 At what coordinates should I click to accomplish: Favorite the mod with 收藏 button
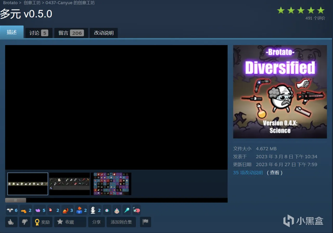(x=70, y=222)
